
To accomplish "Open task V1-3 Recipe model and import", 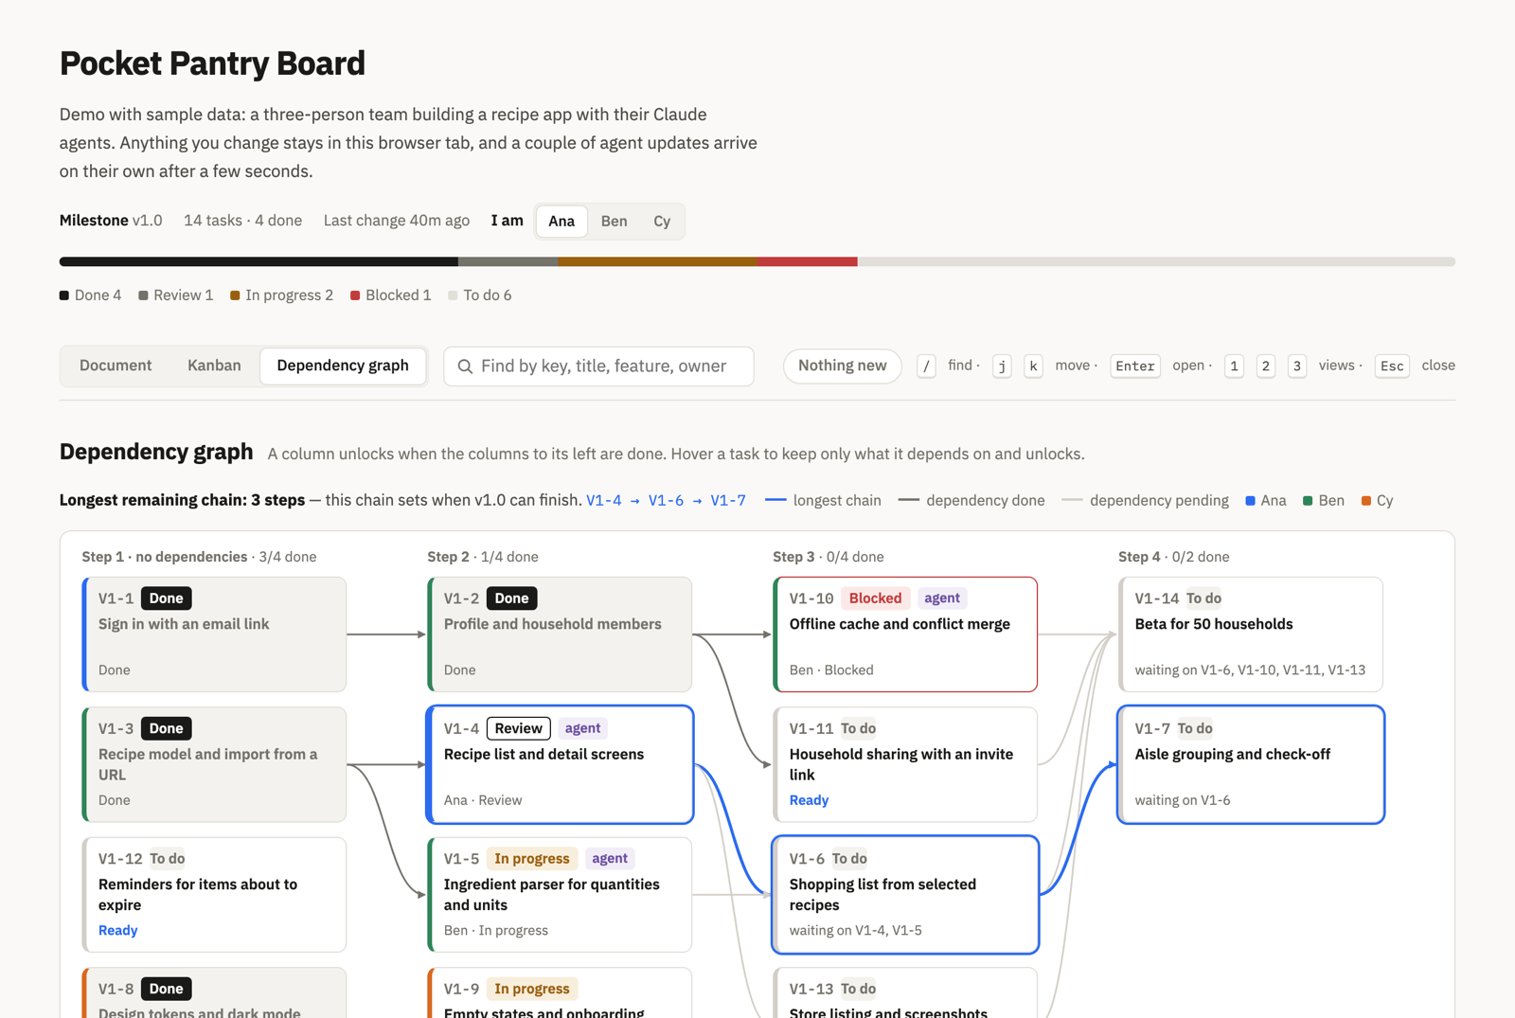I will [x=214, y=764].
